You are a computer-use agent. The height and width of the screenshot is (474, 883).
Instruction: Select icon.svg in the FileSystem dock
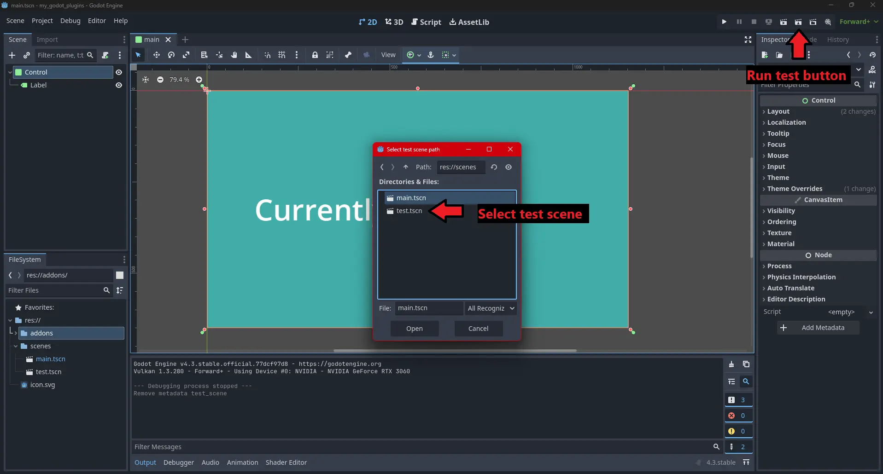point(42,385)
